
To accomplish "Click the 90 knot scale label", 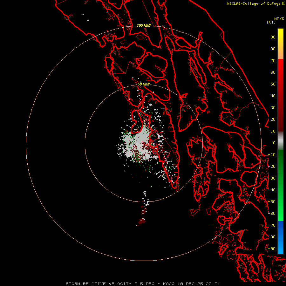I will pyautogui.click(x=273, y=37).
